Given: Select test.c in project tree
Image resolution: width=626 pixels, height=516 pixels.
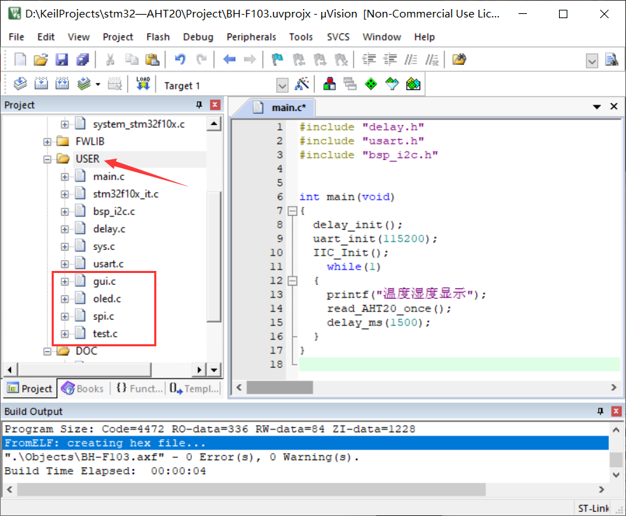Looking at the screenshot, I should pyautogui.click(x=105, y=334).
